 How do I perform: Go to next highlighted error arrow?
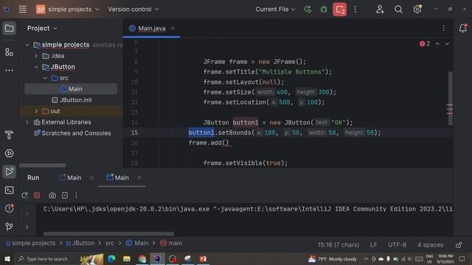[x=448, y=44]
